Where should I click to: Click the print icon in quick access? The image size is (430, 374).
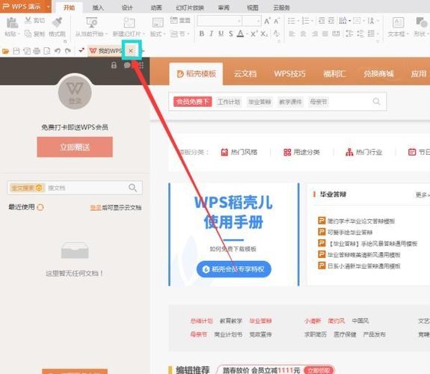37,51
